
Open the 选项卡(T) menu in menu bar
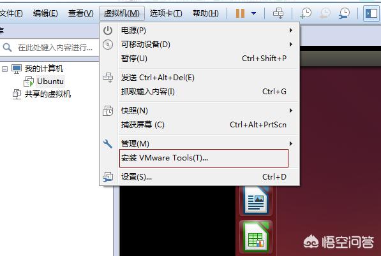(x=166, y=13)
